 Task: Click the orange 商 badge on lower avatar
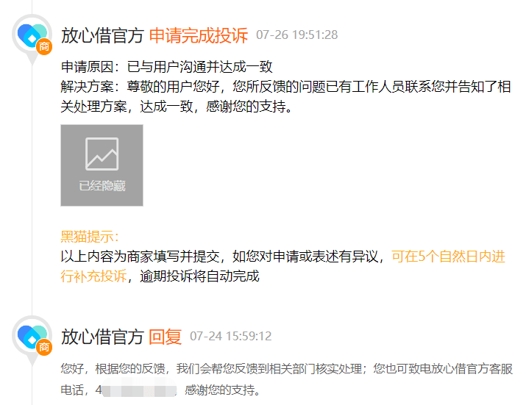click(44, 347)
